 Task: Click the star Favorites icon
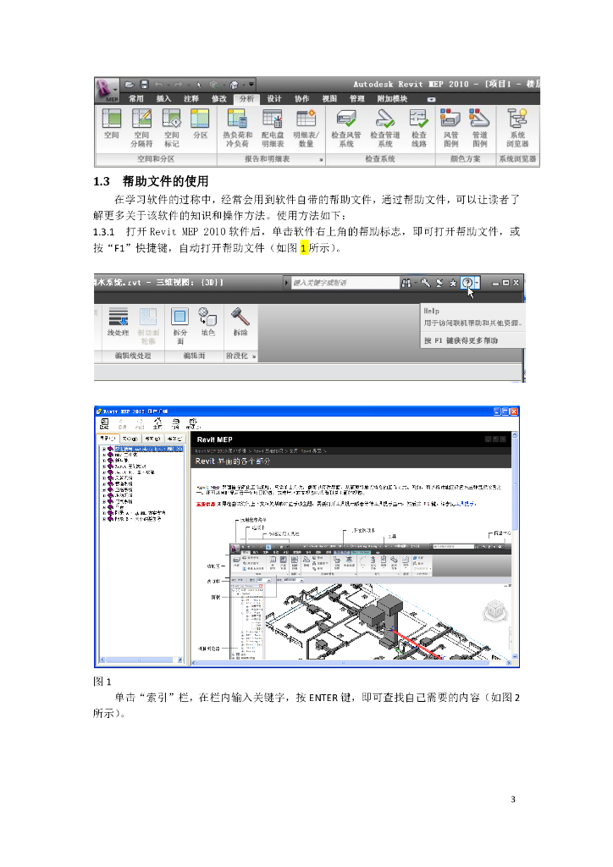453,283
